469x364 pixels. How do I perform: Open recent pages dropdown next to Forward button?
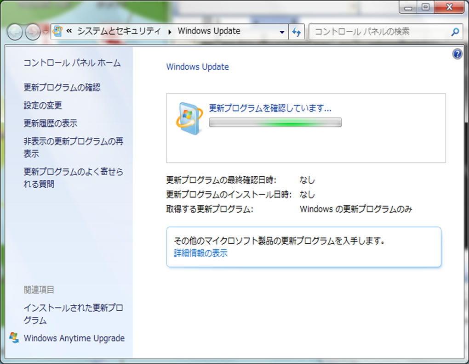pos(45,32)
